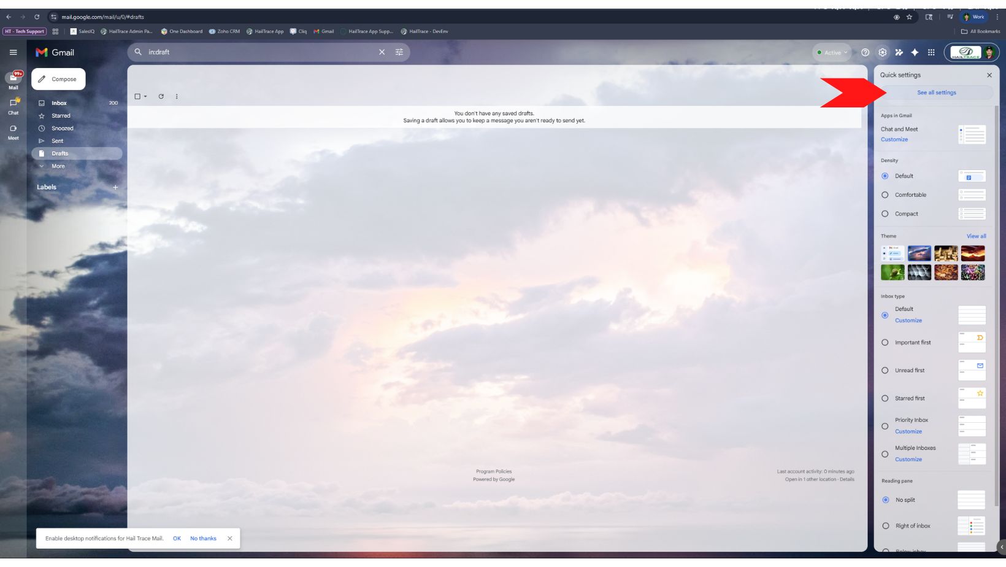Open the Chrome three-dot menu
Screen dimensions: 1006x567
tap(997, 17)
